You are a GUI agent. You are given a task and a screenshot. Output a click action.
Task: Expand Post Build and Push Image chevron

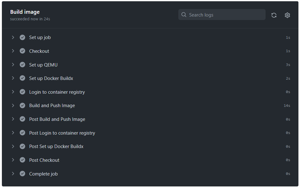(13, 119)
